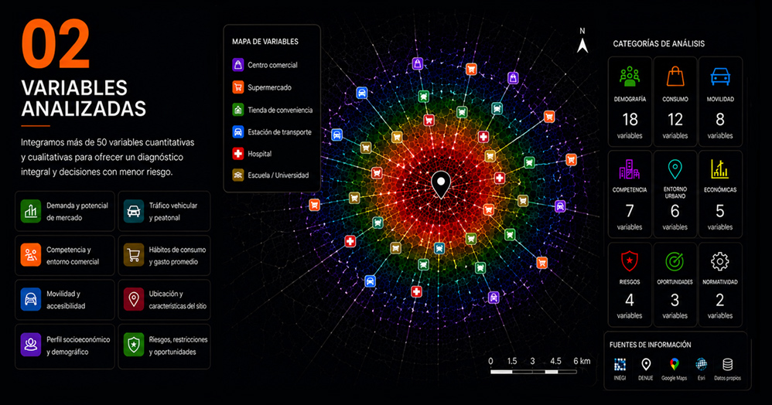Image resolution: width=772 pixels, height=405 pixels.
Task: Click the Movilidad 8 variables value
Action: tap(720, 120)
